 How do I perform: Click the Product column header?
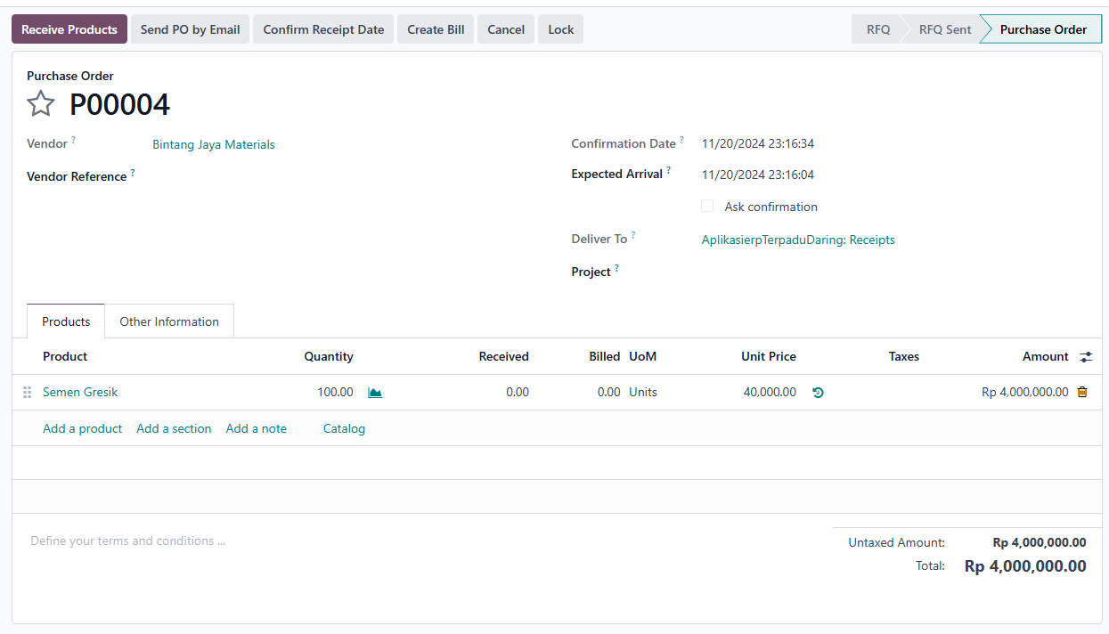[x=65, y=356]
